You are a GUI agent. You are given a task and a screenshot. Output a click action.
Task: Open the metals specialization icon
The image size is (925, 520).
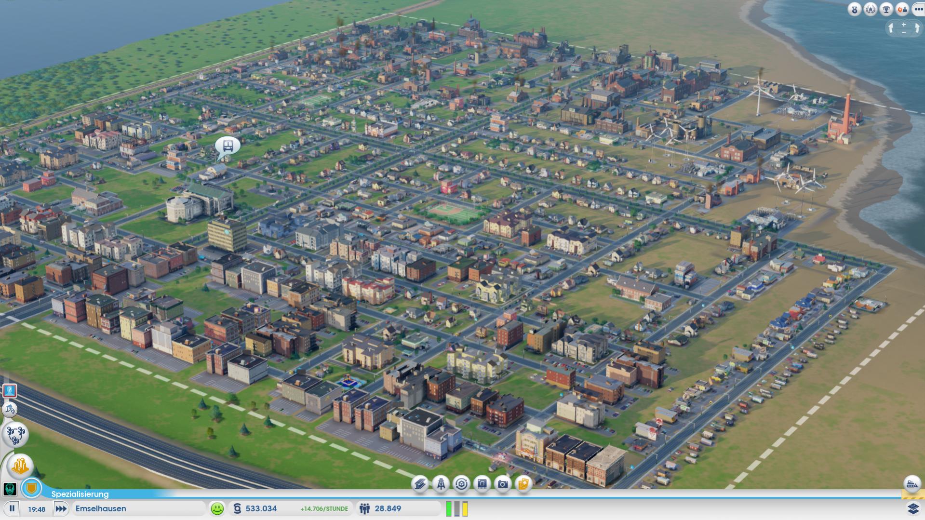click(420, 484)
